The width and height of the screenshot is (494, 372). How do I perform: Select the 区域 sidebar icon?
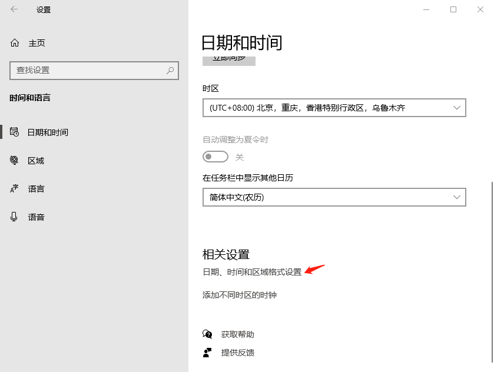[x=15, y=160]
